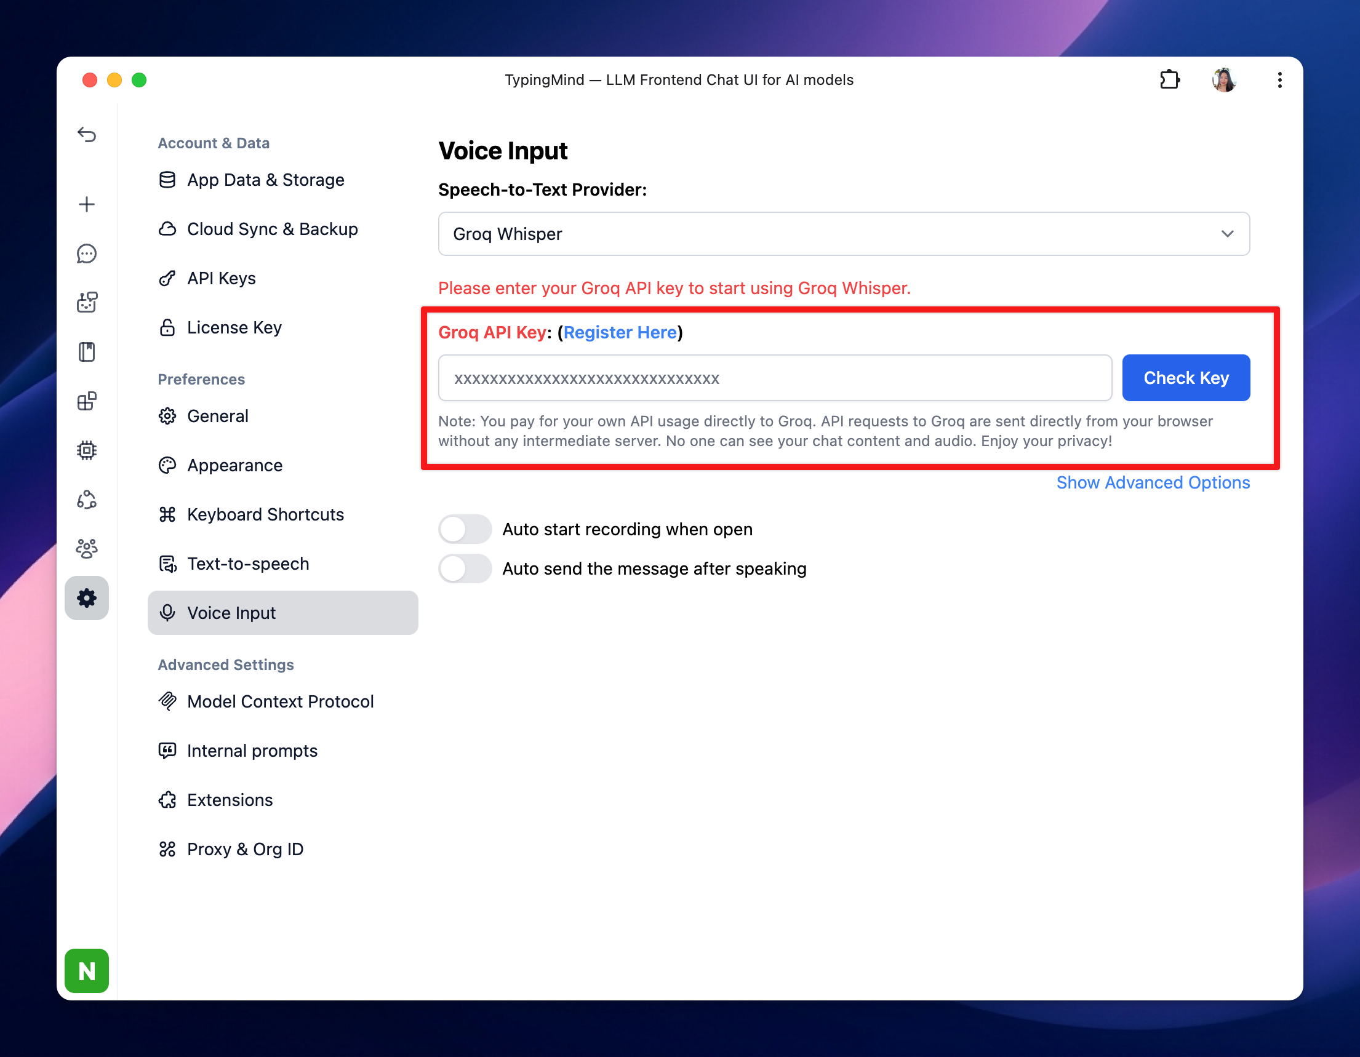Minimize the window with yellow button
Screen dimensions: 1360x1057
click(x=114, y=80)
